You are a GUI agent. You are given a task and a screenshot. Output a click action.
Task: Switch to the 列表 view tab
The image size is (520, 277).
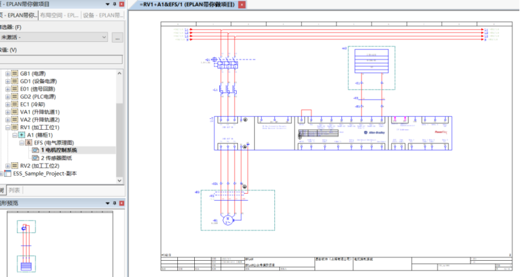(x=14, y=190)
